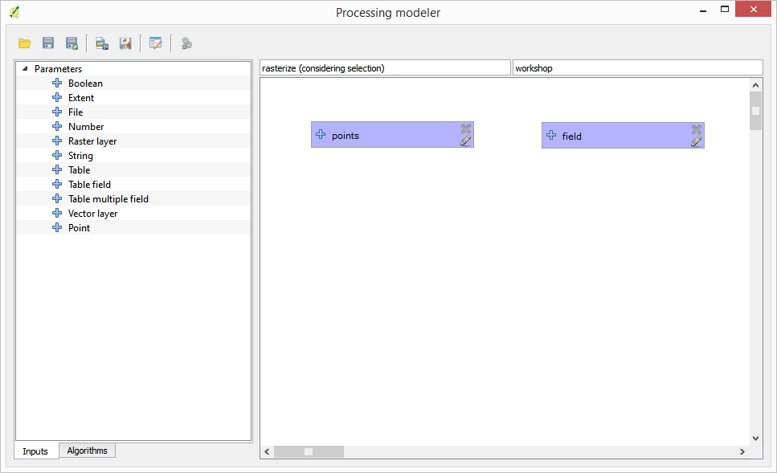Switch to the Algorithms tab

(87, 451)
